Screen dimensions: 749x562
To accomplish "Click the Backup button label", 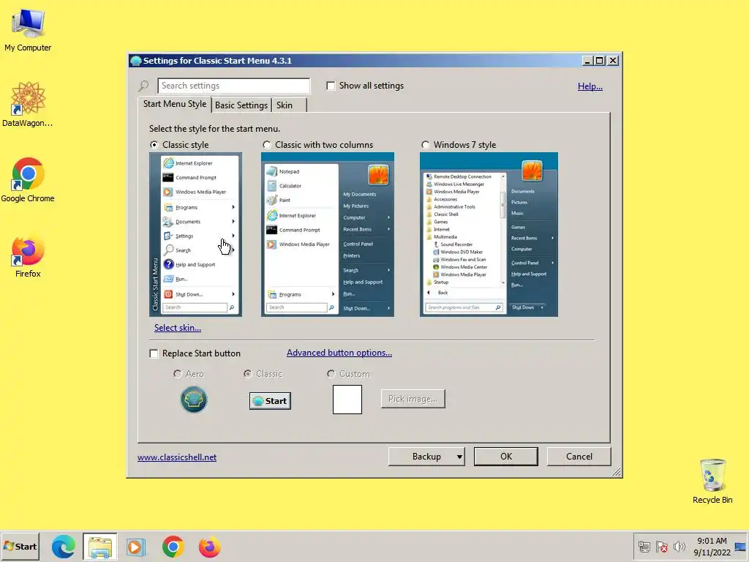I will coord(426,457).
